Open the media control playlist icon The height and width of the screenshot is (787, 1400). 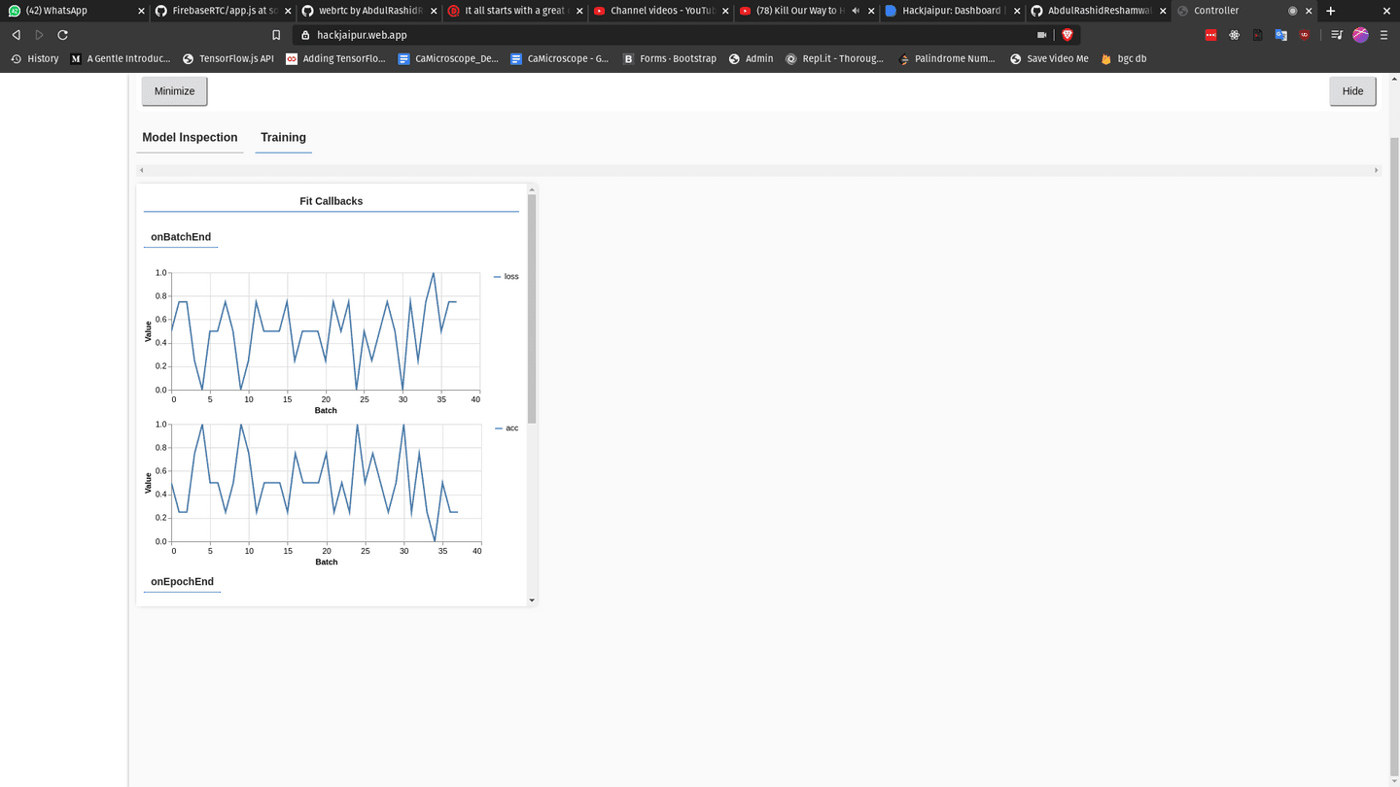click(1337, 35)
